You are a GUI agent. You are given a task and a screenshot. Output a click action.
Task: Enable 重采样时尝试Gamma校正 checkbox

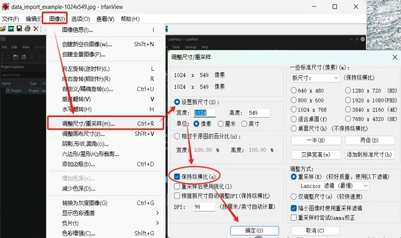[294, 218]
